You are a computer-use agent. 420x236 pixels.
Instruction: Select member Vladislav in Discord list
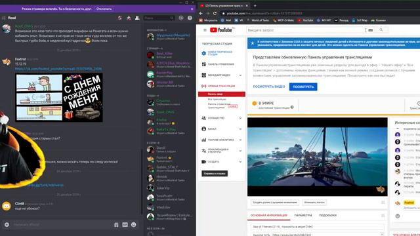click(x=169, y=207)
